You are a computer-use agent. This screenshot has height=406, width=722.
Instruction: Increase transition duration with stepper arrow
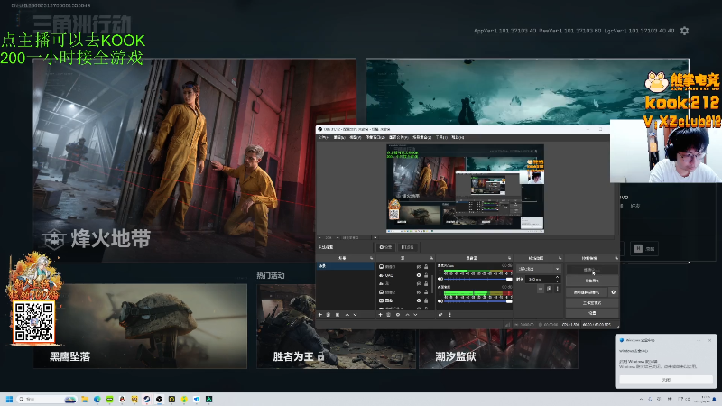tap(557, 277)
